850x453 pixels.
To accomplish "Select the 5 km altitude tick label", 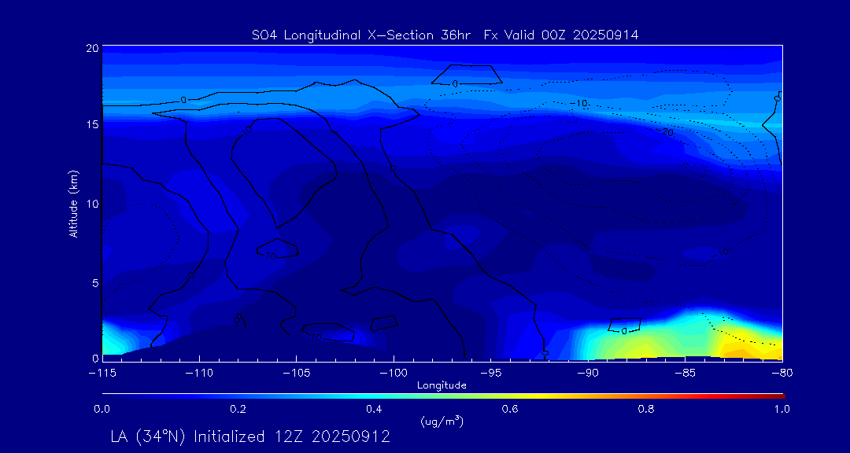I will pyautogui.click(x=94, y=282).
